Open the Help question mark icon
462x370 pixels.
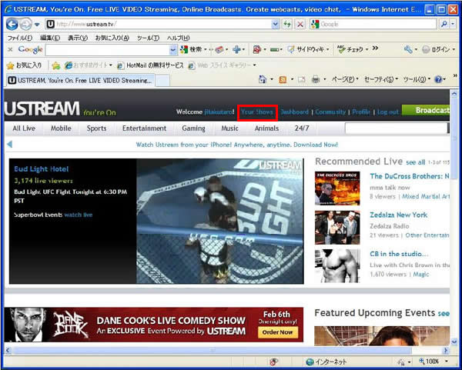point(438,79)
